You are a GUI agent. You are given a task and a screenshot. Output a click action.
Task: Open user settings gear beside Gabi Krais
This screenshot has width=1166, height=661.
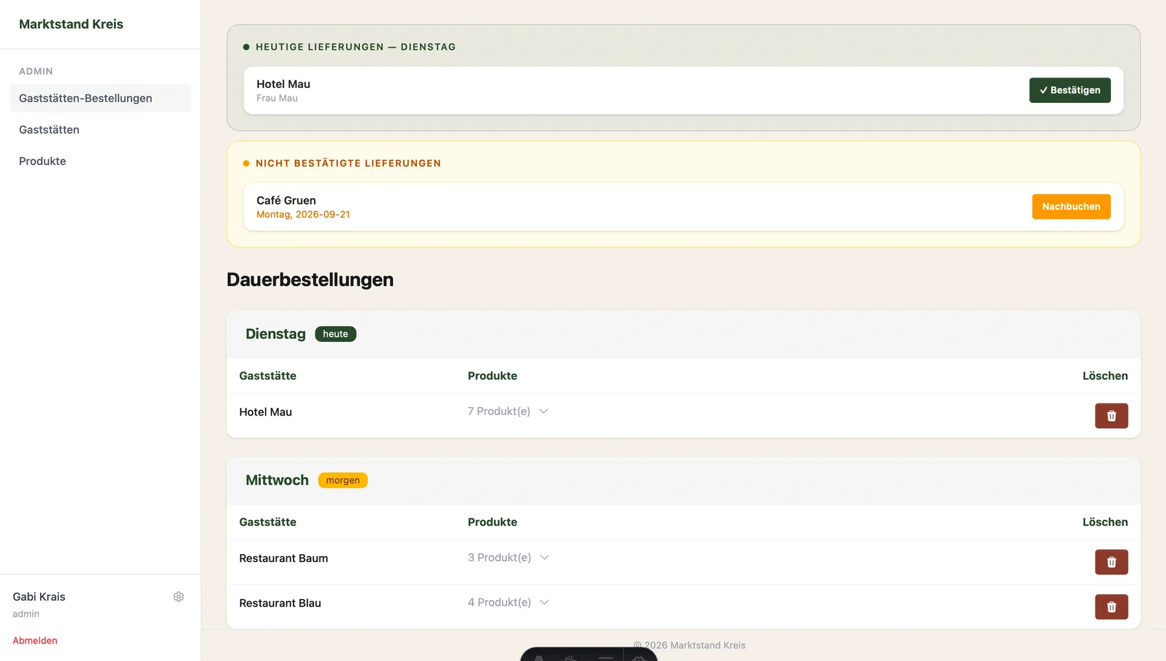pos(179,597)
